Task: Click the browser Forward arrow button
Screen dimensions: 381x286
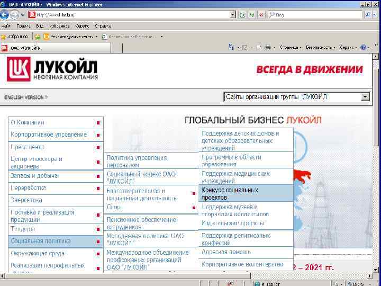Action: tap(14, 15)
